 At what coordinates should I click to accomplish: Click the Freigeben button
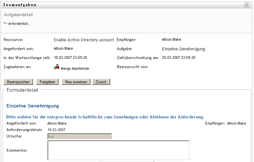pyautogui.click(x=47, y=82)
